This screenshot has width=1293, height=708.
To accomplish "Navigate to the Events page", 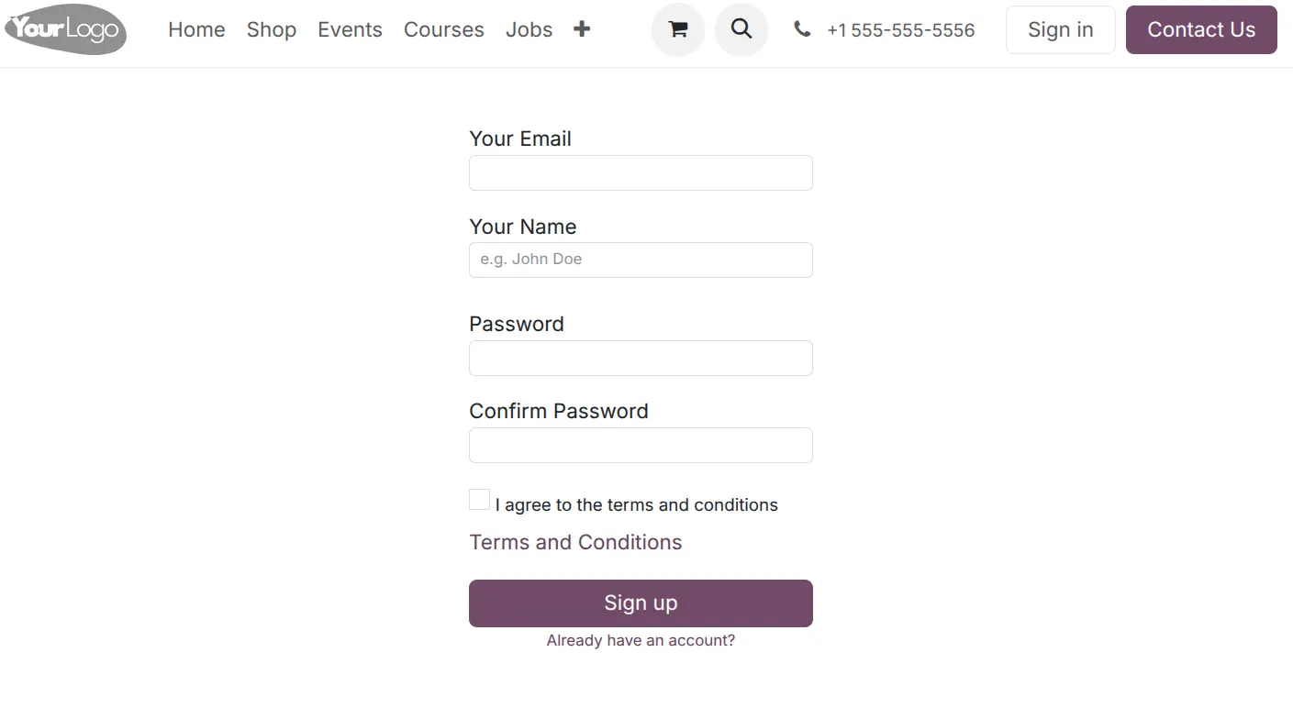I will coord(350,29).
